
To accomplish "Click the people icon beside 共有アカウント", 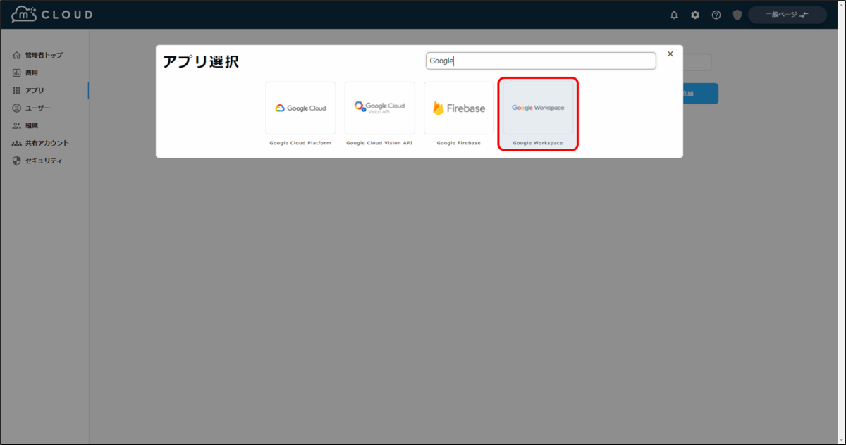I will point(17,143).
